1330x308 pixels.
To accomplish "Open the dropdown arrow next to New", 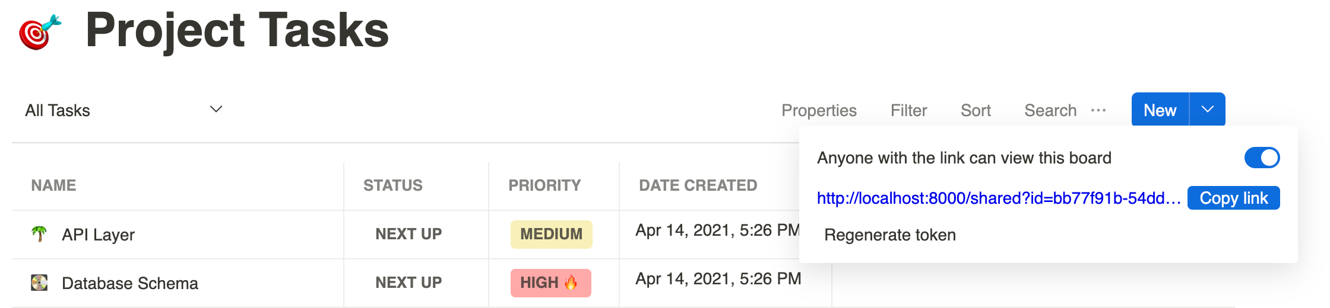I will pos(1207,110).
